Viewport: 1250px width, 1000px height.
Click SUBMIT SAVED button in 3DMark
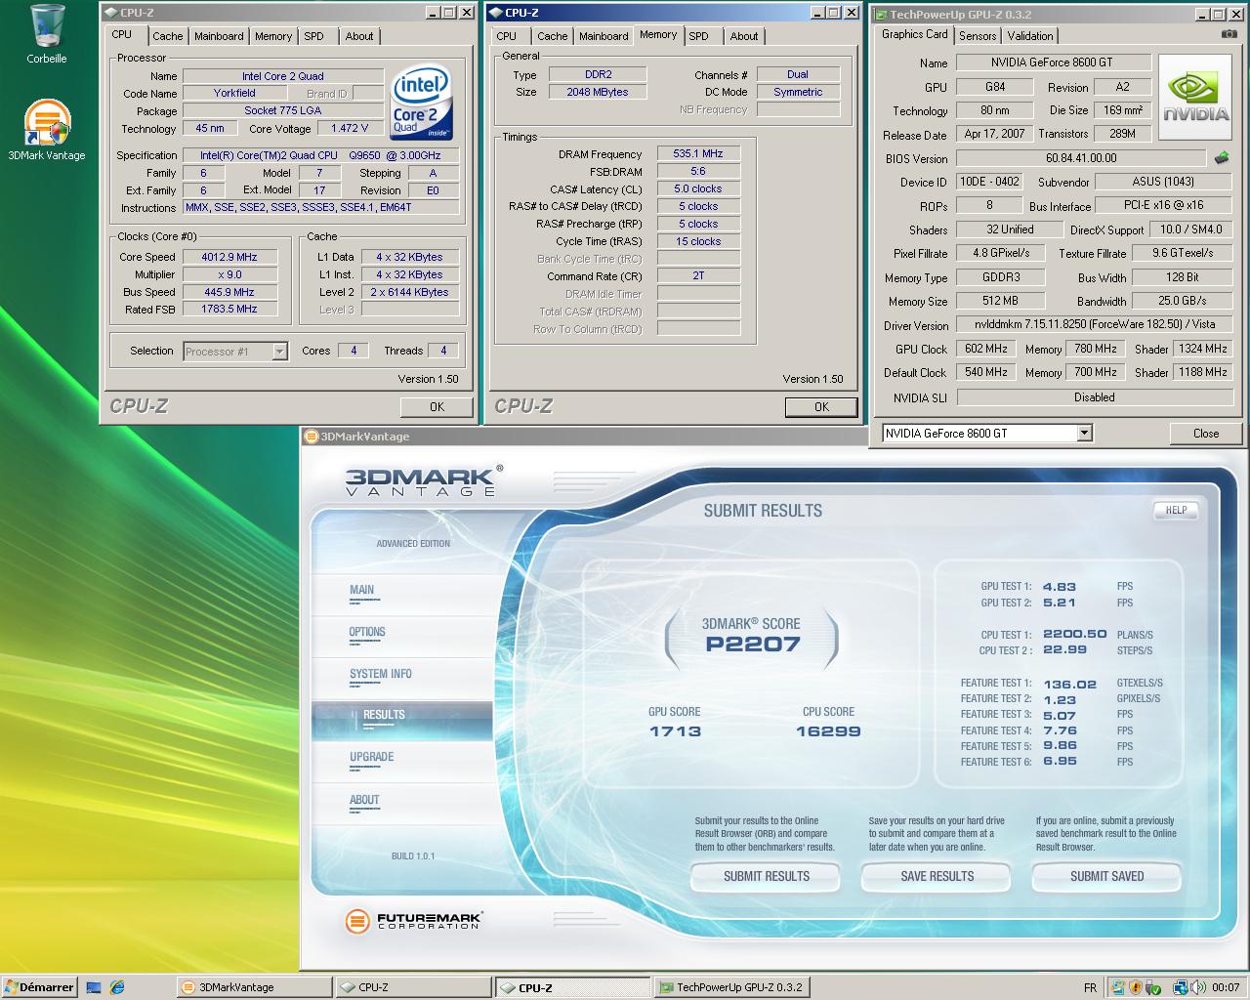tap(1106, 877)
